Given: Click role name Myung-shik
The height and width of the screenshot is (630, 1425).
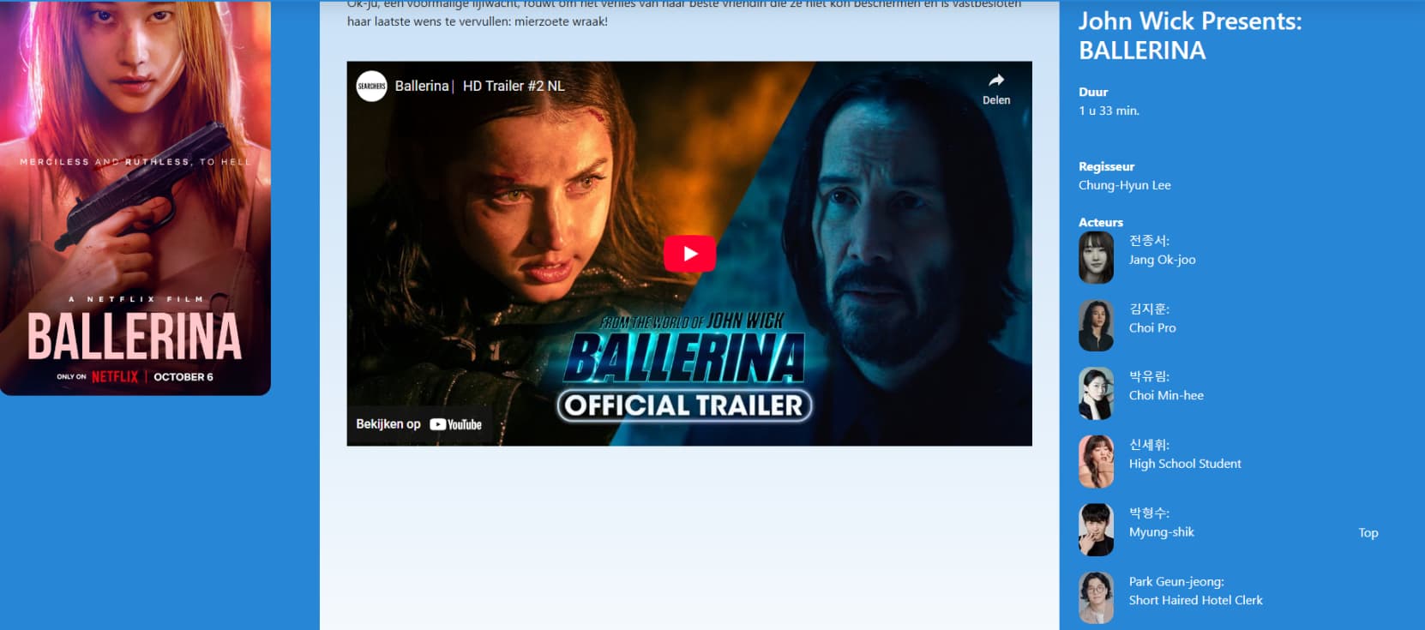Looking at the screenshot, I should click(1161, 532).
